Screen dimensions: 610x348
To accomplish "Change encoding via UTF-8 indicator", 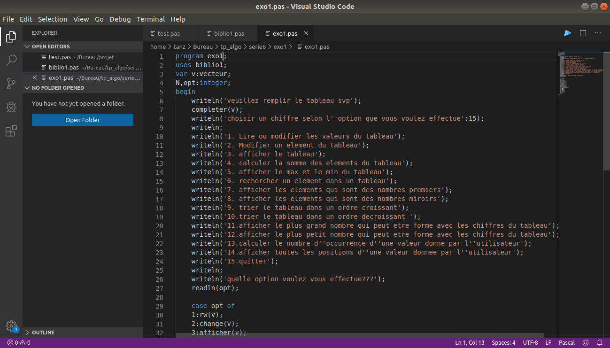I will (x=530, y=343).
